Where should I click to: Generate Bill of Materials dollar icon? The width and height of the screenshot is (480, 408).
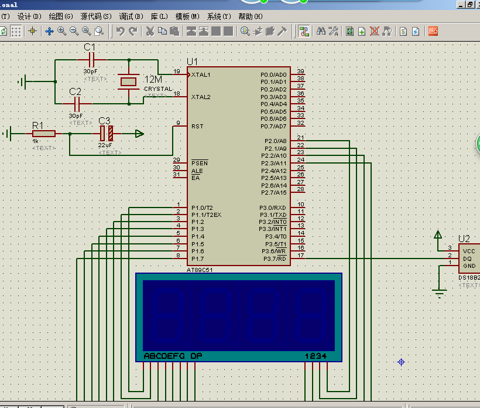(403, 31)
